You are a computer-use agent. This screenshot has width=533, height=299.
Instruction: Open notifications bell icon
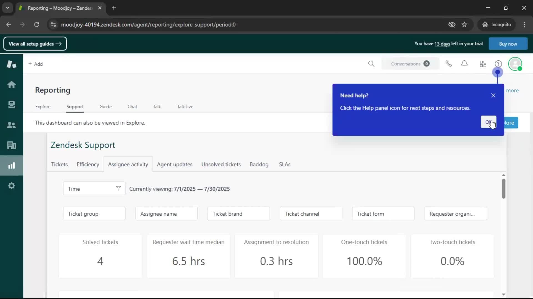tap(464, 64)
